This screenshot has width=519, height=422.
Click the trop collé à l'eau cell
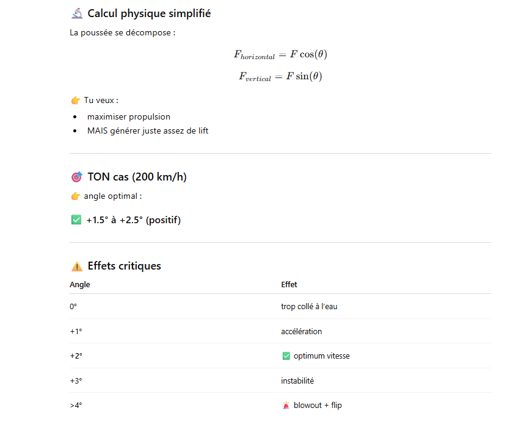309,307
